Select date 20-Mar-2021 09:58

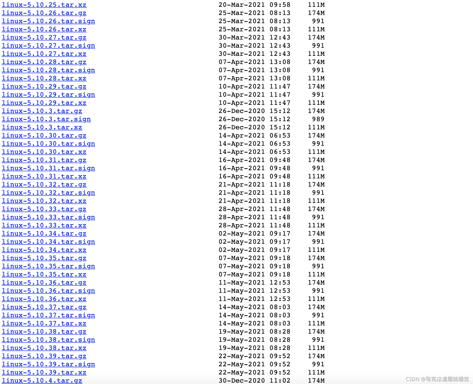click(x=254, y=5)
